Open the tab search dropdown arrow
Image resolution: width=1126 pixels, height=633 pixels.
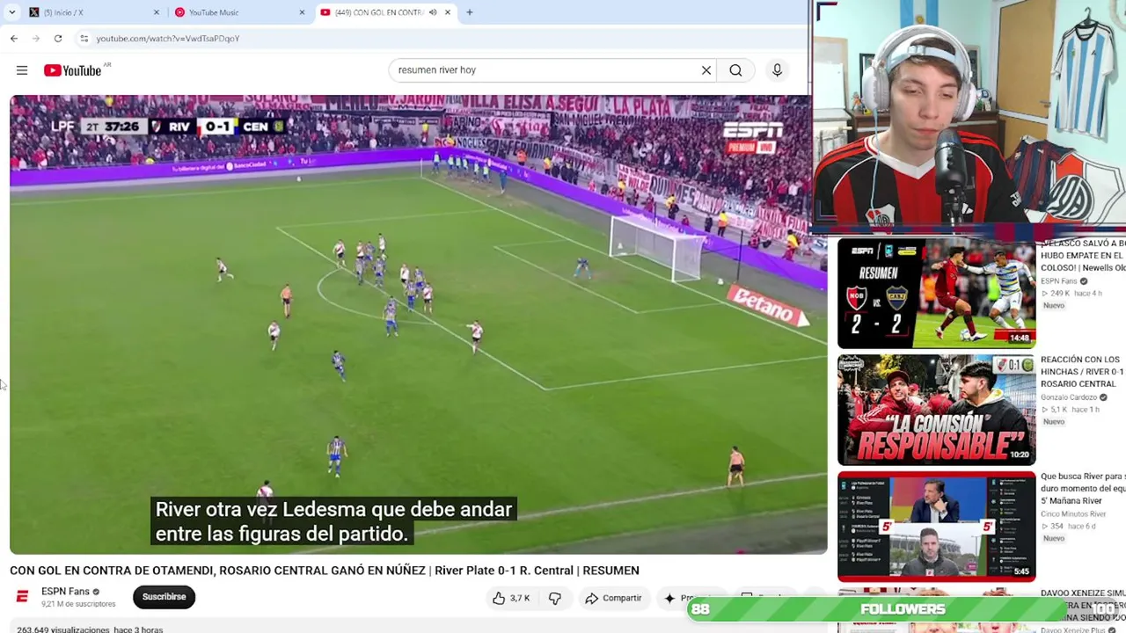pyautogui.click(x=11, y=12)
